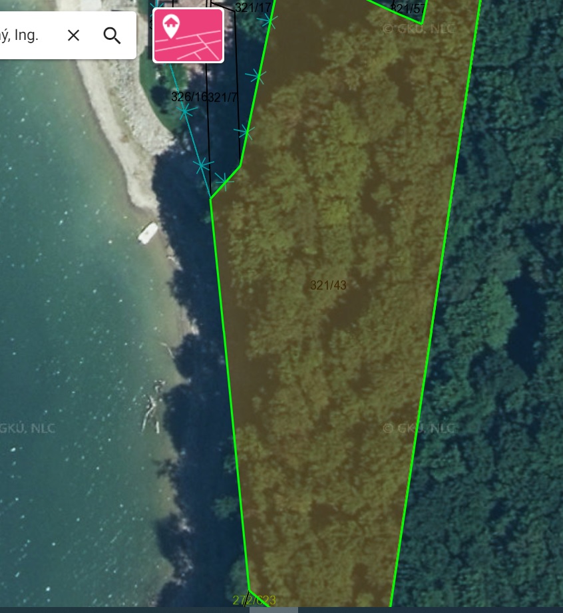Select yellow parcel label 272/623

click(x=254, y=600)
